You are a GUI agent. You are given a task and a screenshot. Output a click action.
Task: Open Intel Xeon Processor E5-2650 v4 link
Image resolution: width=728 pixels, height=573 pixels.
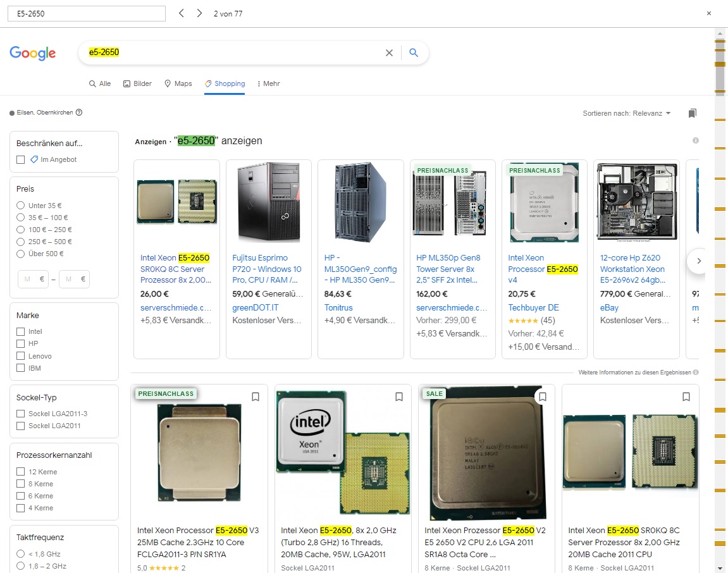(543, 269)
